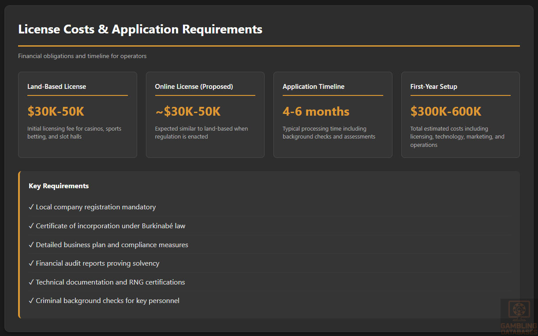This screenshot has width=538, height=336.
Task: Click the initial licensing fee description text
Action: (74, 133)
